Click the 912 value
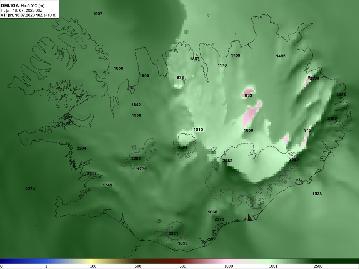 [308, 130]
